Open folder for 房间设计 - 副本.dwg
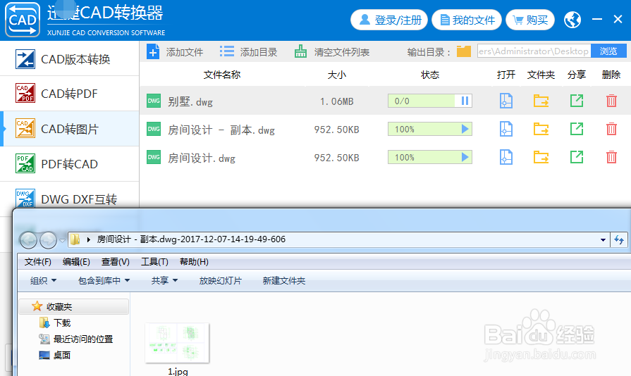 [541, 129]
